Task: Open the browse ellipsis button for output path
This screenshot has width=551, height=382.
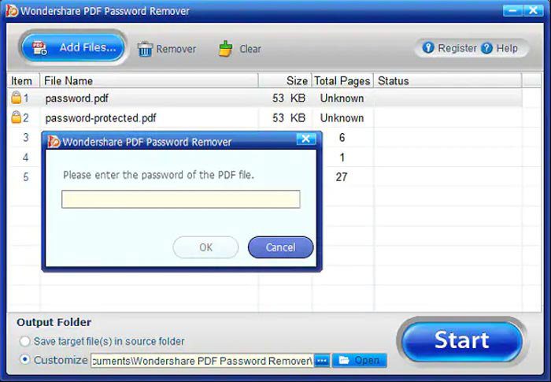Action: 322,361
